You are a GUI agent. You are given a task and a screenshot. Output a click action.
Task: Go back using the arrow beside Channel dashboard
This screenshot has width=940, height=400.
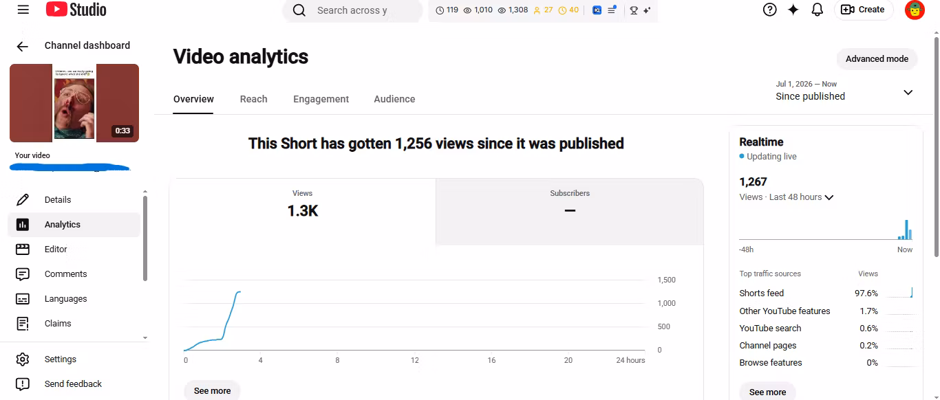pyautogui.click(x=23, y=46)
